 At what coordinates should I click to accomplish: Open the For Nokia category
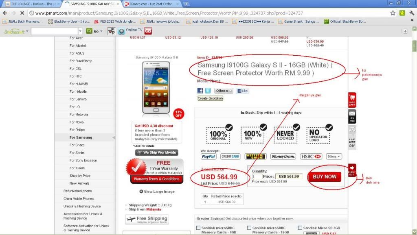coord(77,122)
